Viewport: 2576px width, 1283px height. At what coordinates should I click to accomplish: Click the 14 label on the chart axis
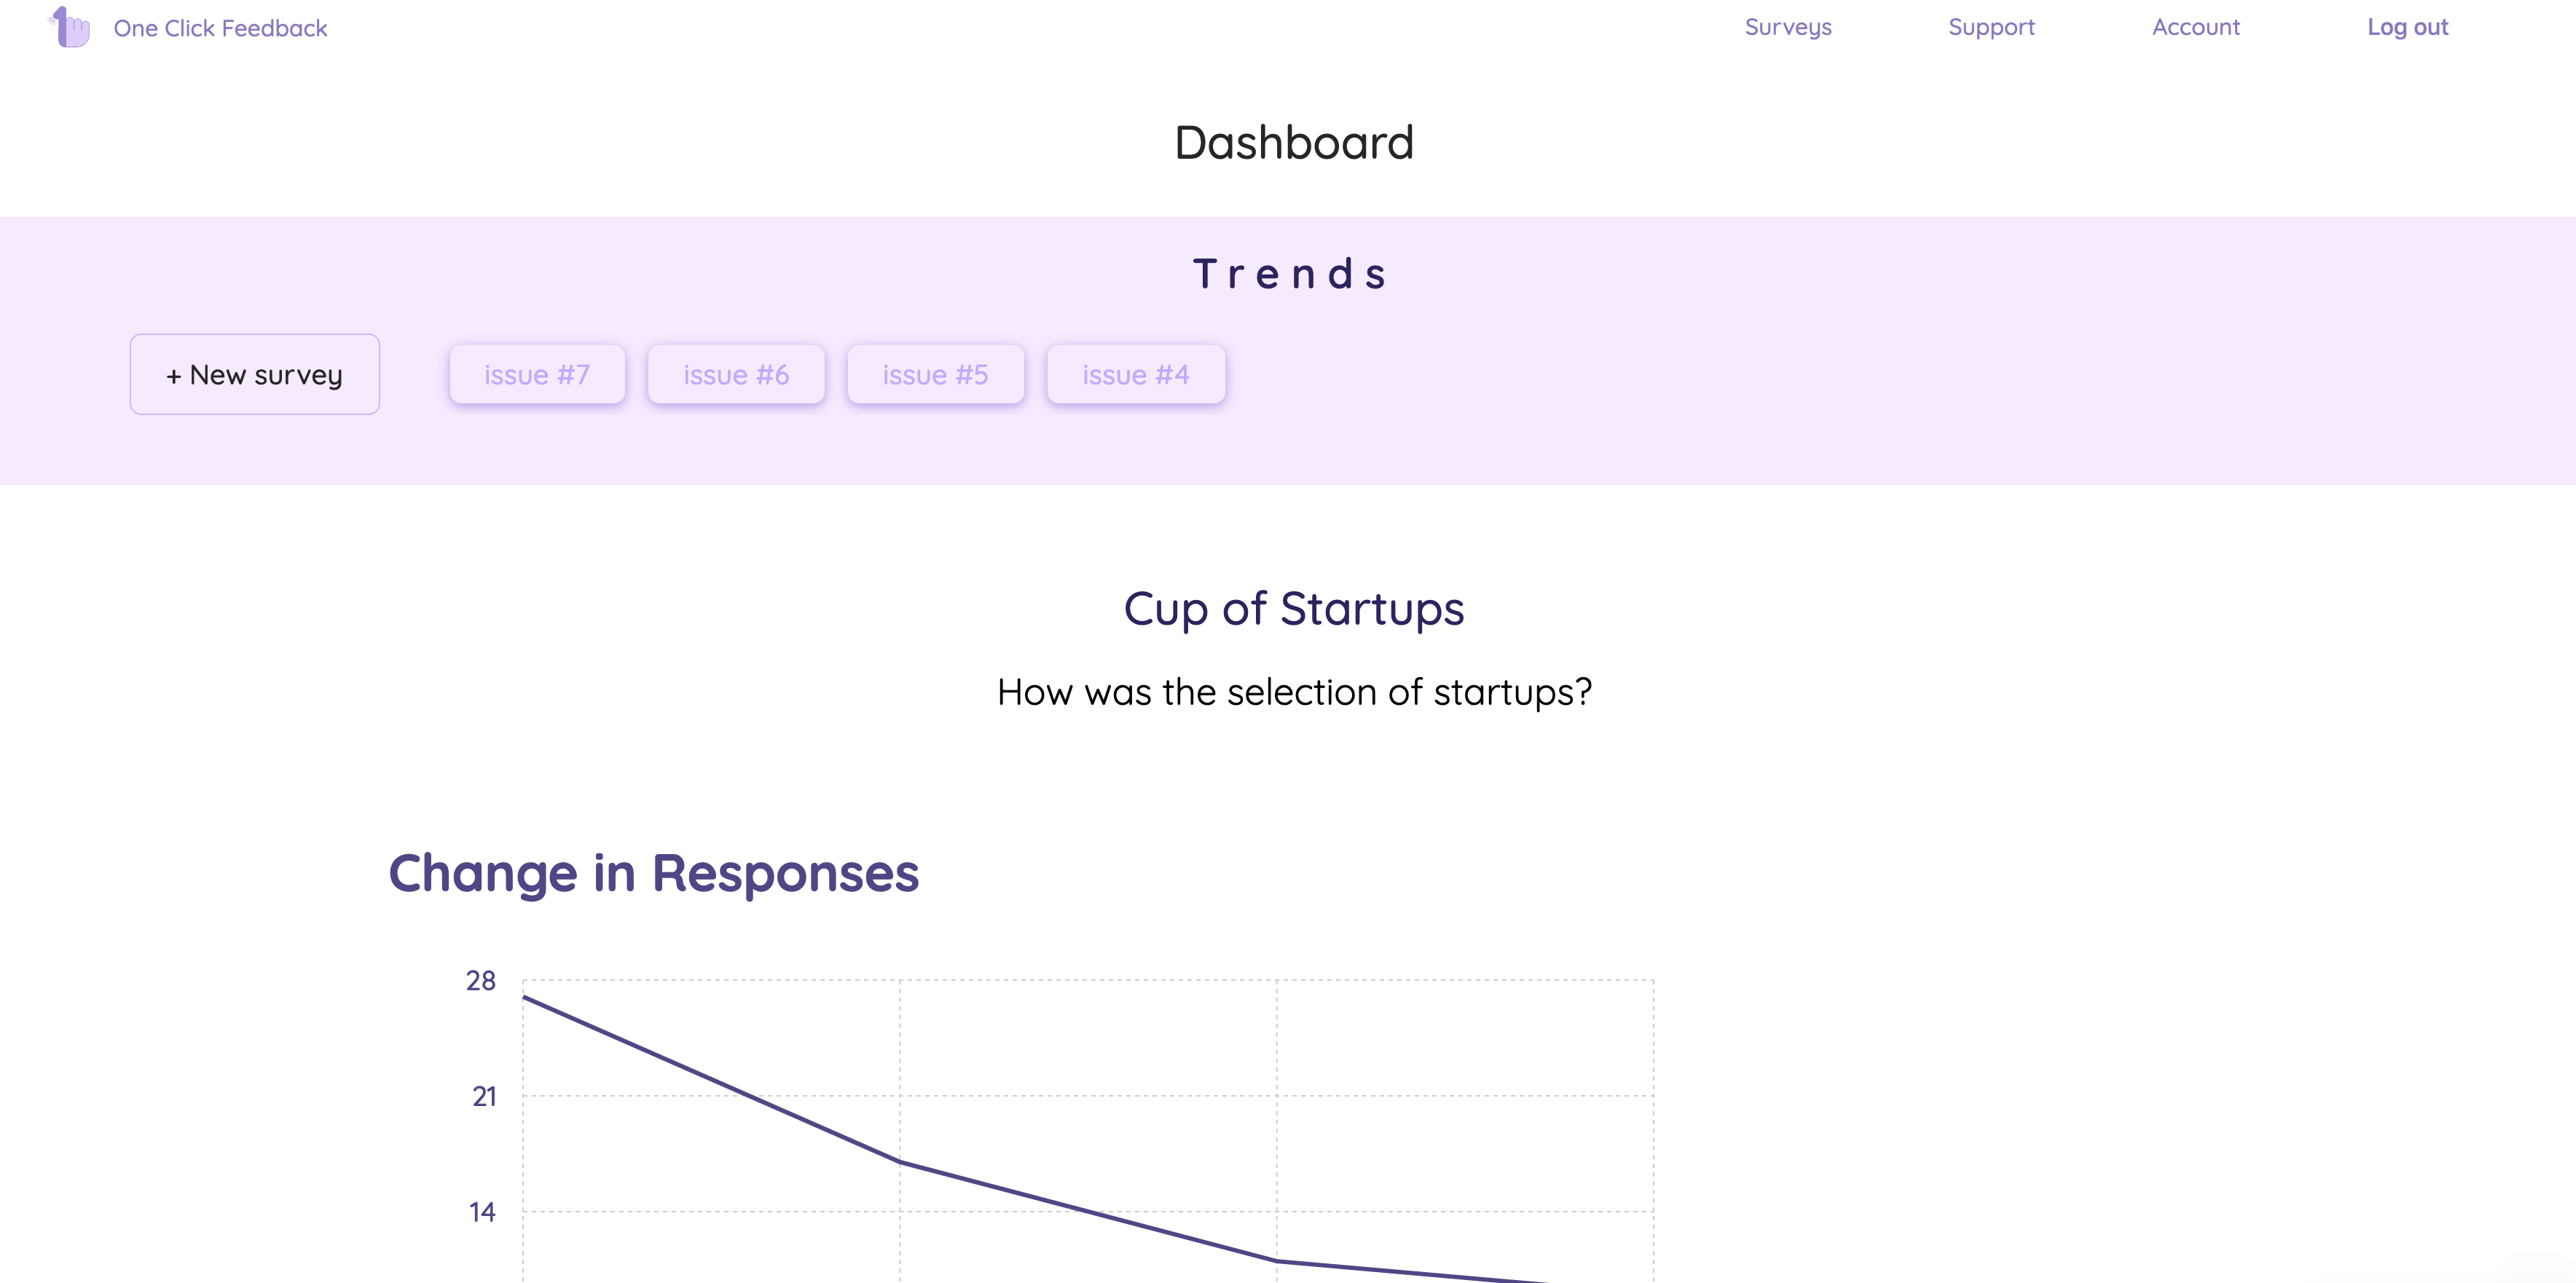[x=482, y=1212]
